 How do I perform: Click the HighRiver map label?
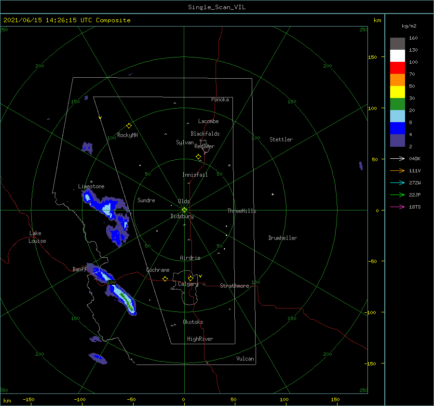(200, 339)
